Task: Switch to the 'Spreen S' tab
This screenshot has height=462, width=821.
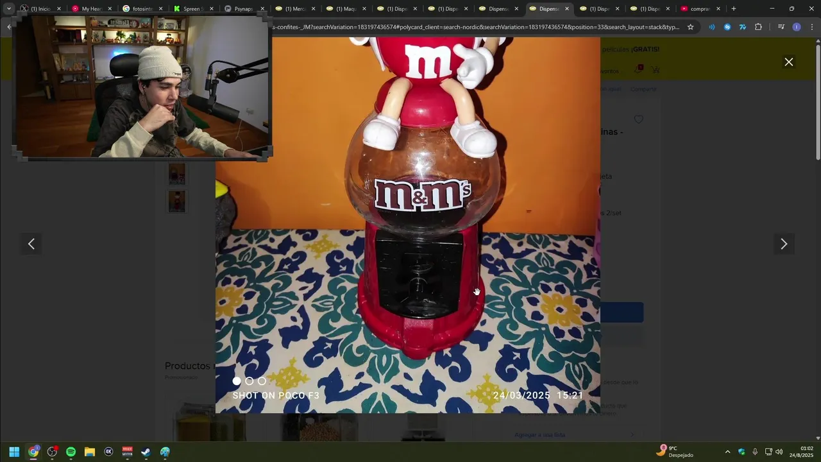Action: click(192, 9)
